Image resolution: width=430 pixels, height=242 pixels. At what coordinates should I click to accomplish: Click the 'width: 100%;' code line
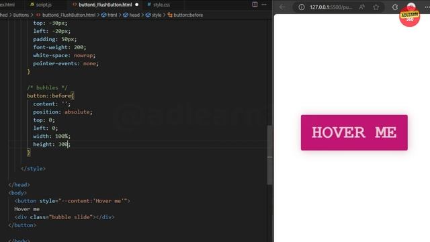pos(52,136)
